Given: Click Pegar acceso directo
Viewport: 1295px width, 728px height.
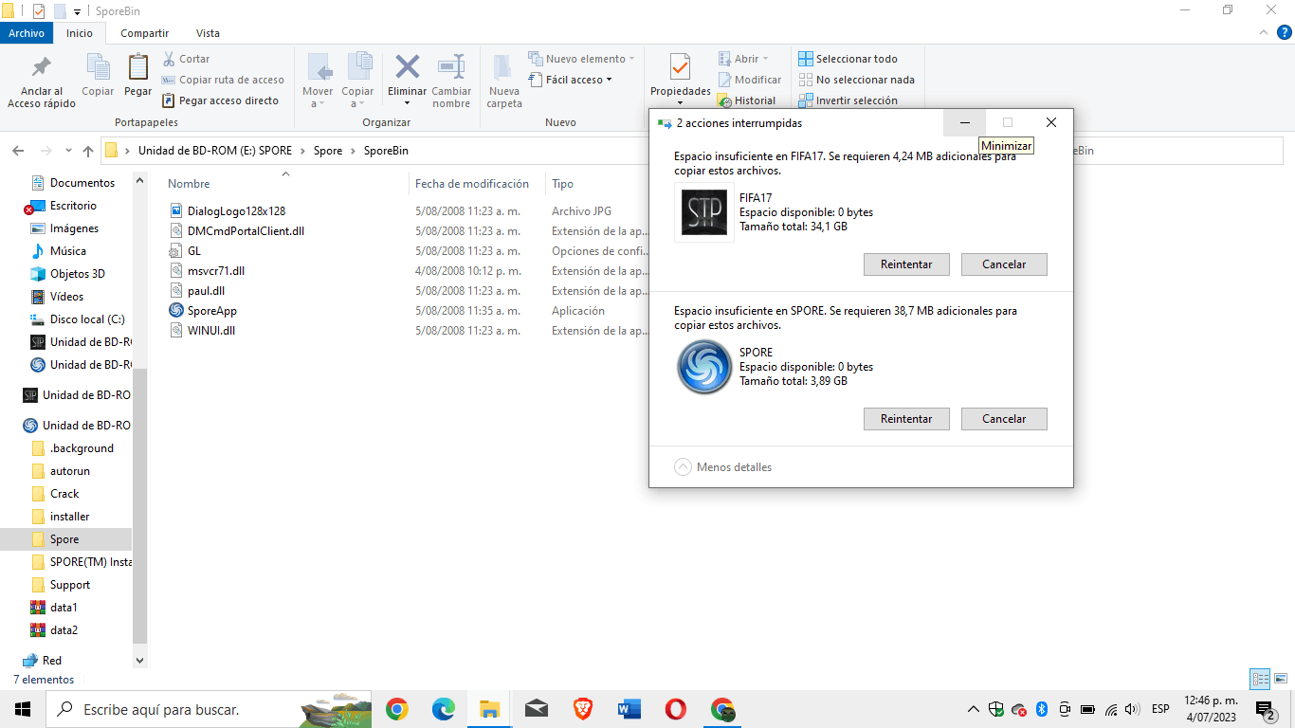Looking at the screenshot, I should tap(220, 100).
